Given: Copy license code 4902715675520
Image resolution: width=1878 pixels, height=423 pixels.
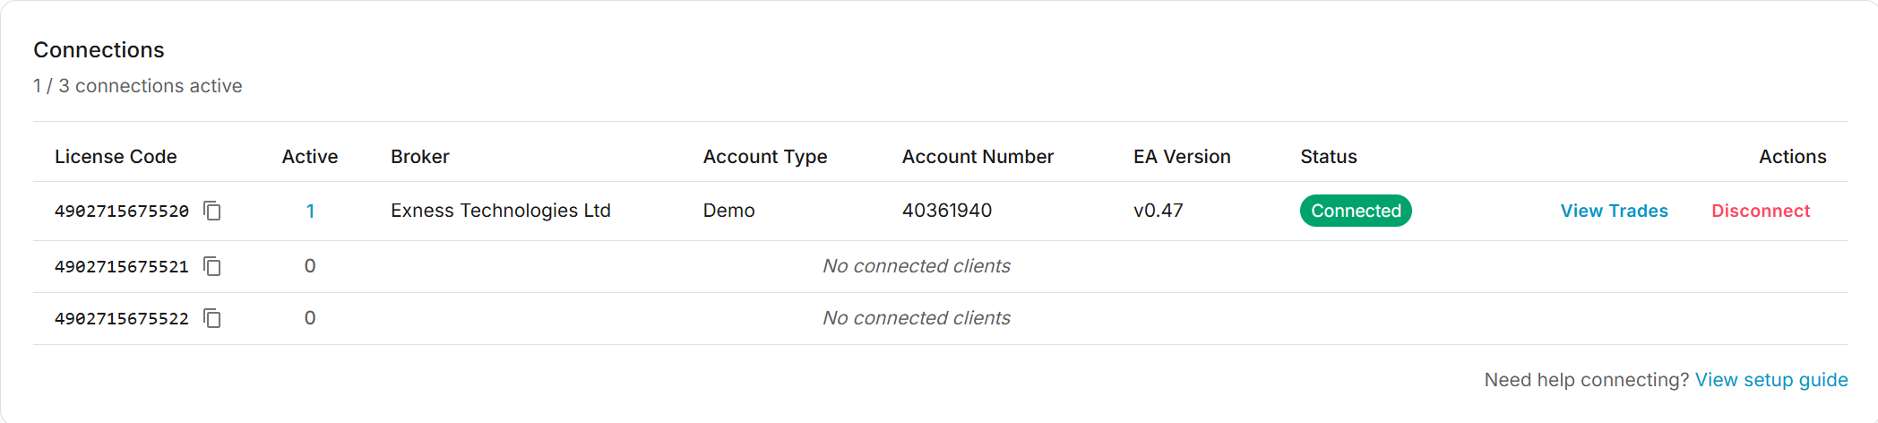Looking at the screenshot, I should point(212,211).
